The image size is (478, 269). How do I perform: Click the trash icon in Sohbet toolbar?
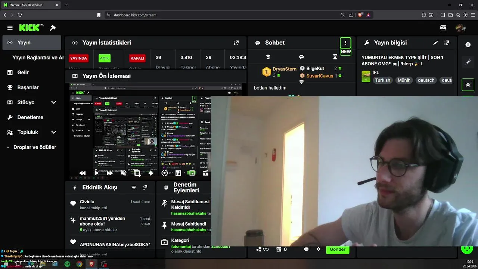(x=268, y=57)
